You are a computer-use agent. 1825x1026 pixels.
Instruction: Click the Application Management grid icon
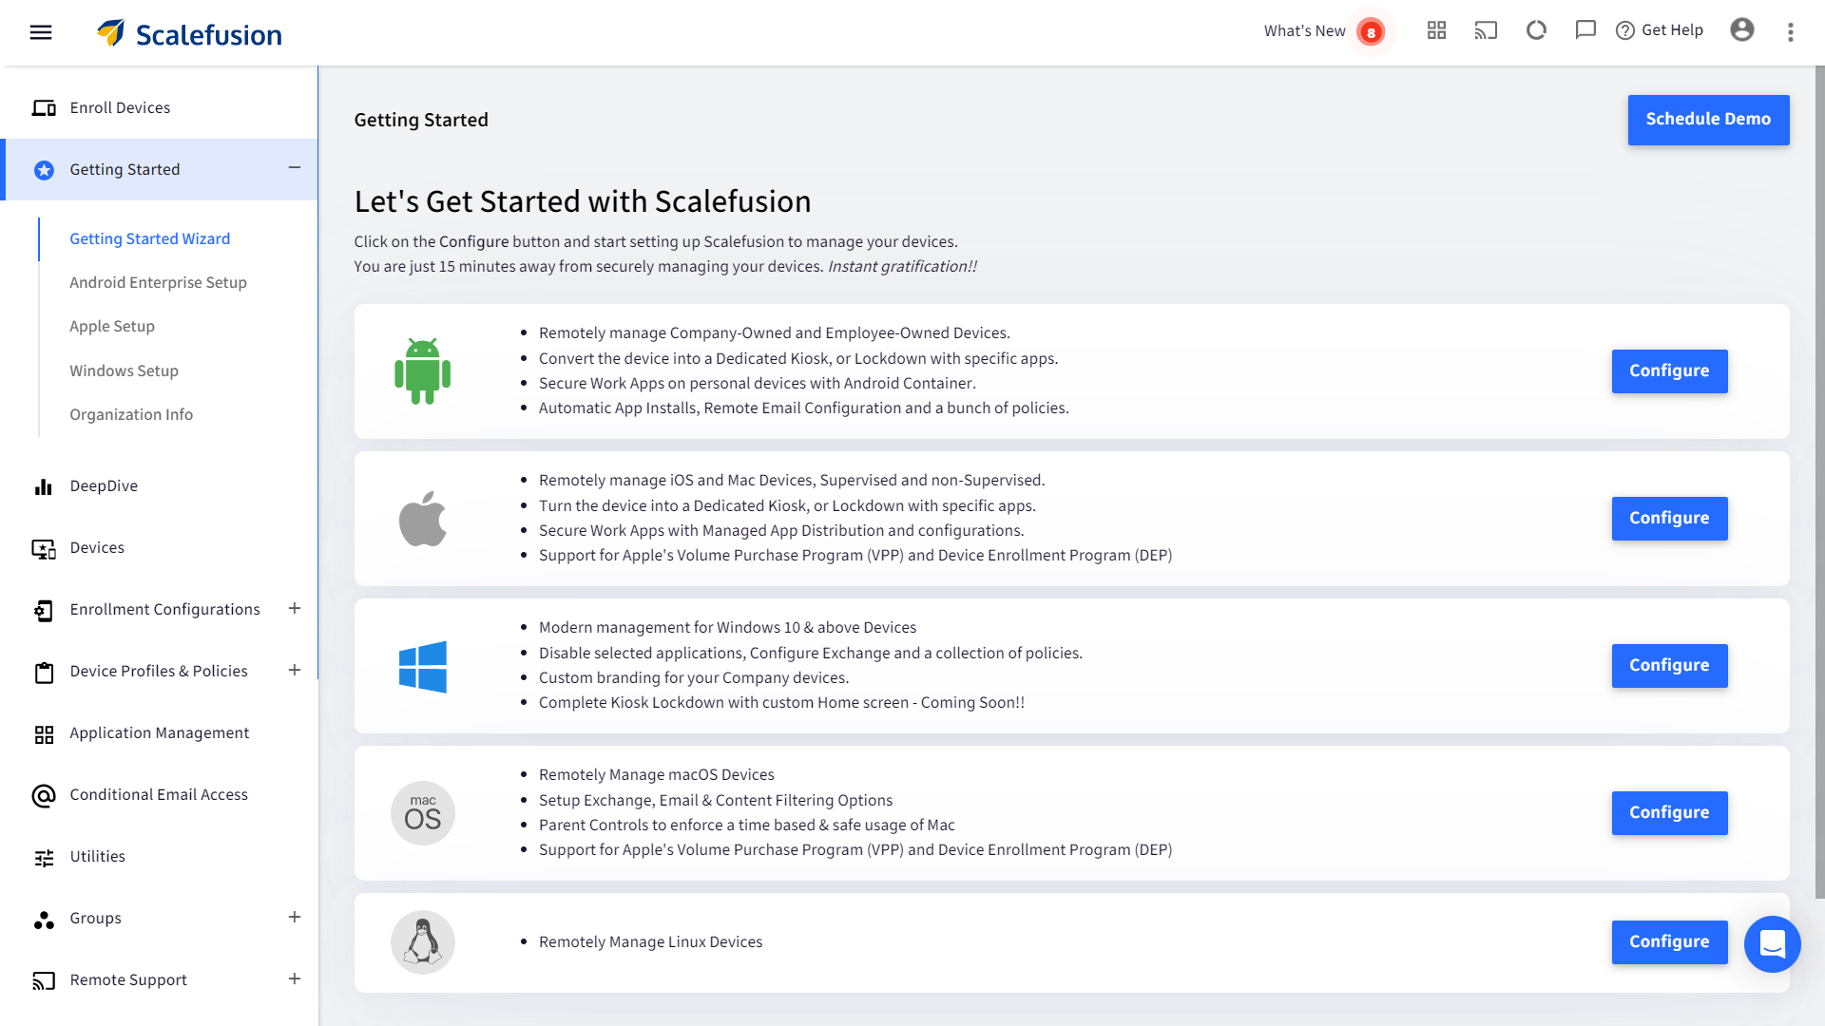[x=44, y=733]
